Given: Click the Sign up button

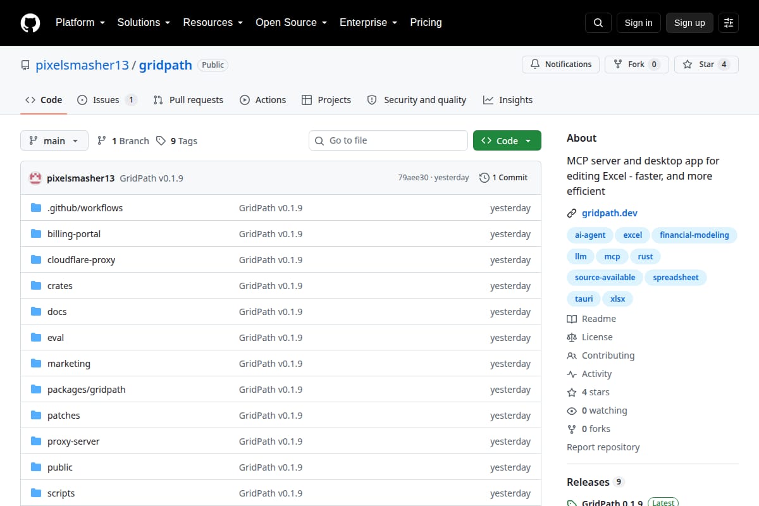Looking at the screenshot, I should pos(689,23).
